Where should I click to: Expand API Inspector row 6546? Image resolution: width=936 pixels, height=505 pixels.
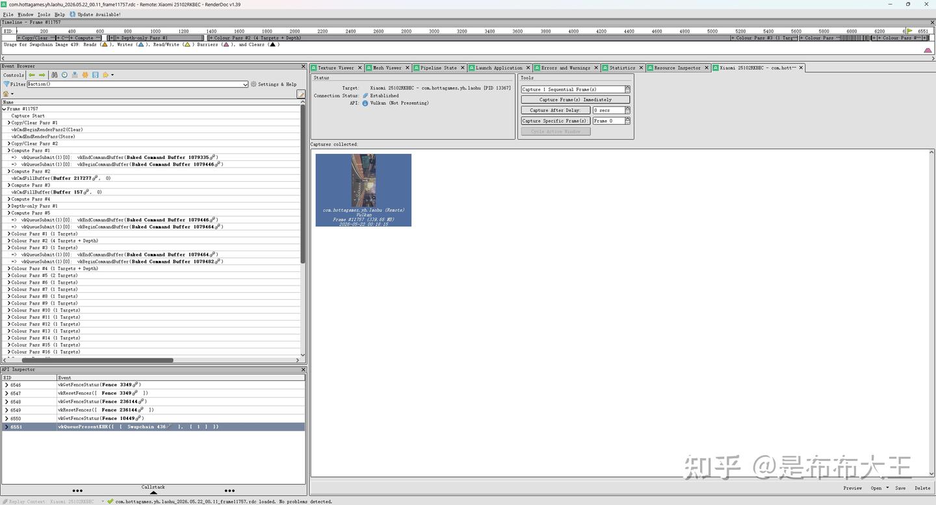coord(6,385)
